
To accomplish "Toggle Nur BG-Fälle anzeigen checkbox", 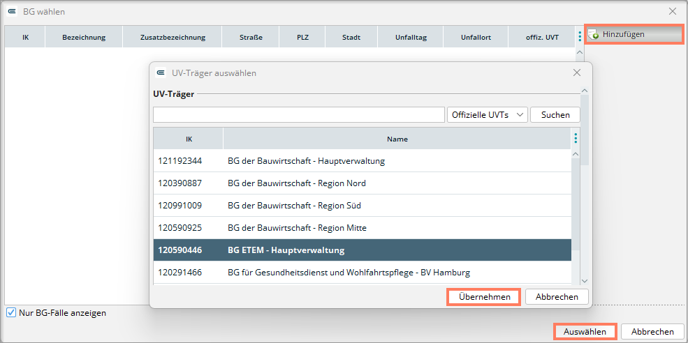I will [x=11, y=313].
